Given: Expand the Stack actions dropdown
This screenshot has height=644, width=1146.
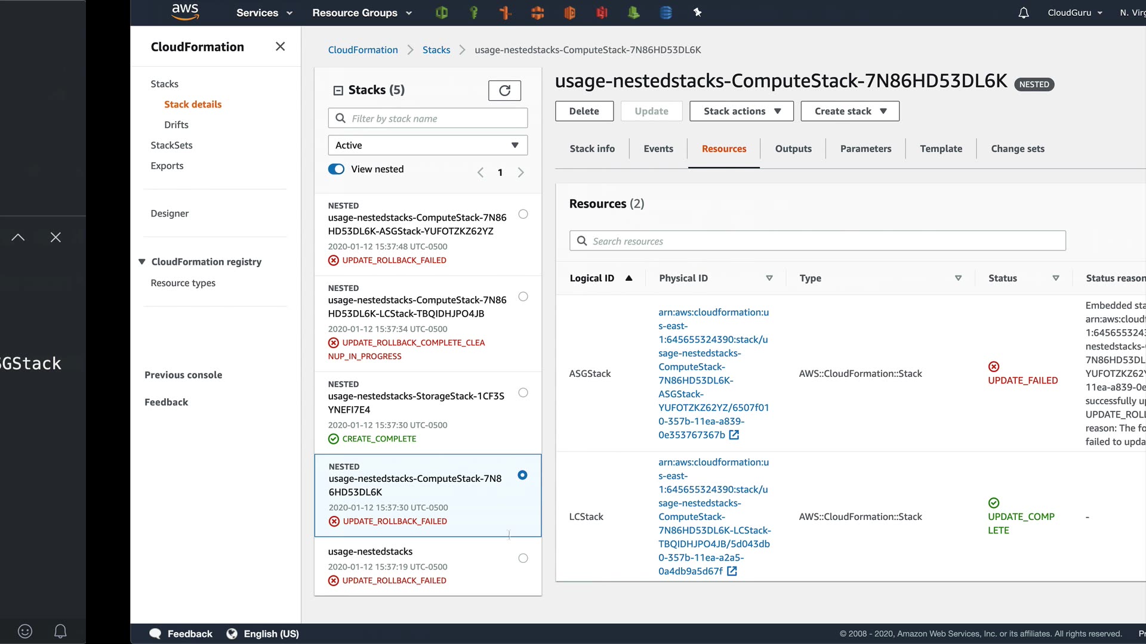Looking at the screenshot, I should click(x=741, y=112).
